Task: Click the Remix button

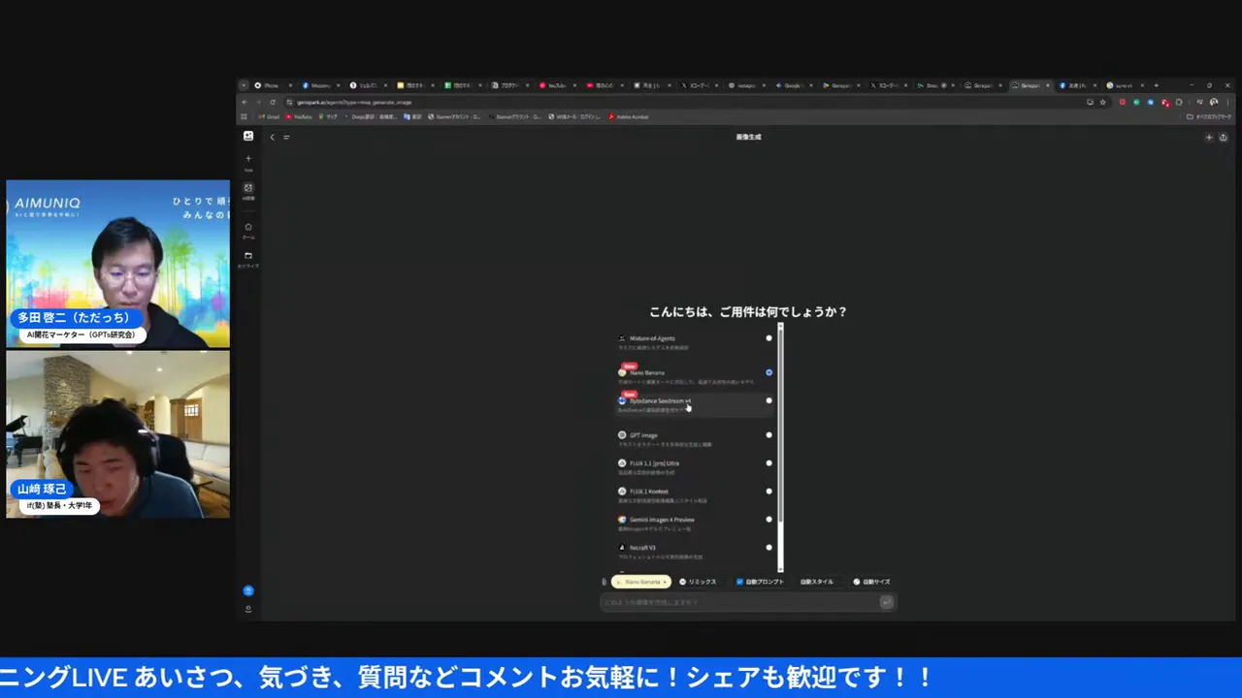Action: pos(699,582)
